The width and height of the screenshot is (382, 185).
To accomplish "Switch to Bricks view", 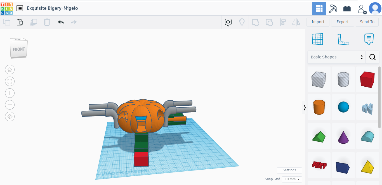I will 347,8.
